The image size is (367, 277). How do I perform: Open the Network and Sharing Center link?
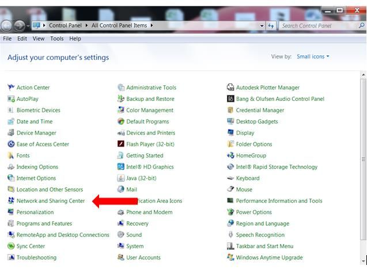[x=51, y=201]
